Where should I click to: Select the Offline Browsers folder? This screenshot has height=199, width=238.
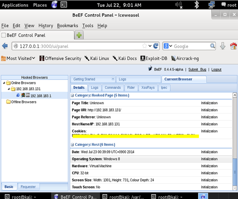[21, 102]
